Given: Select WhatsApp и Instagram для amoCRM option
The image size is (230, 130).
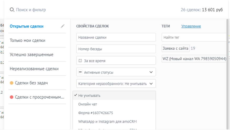Looking at the screenshot, I should click(x=107, y=122).
